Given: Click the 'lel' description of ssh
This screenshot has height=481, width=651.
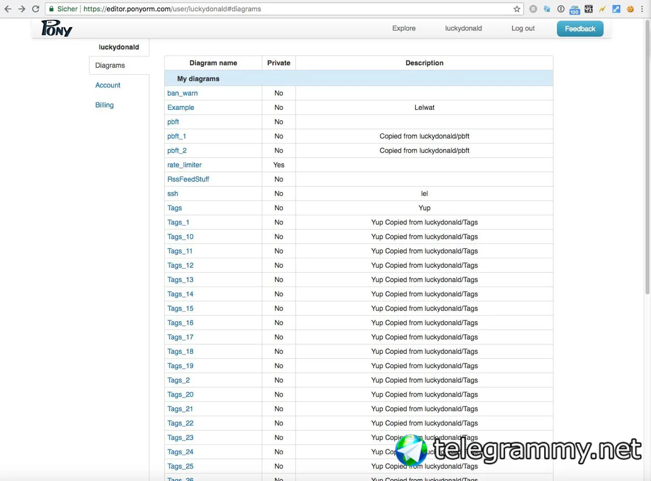Looking at the screenshot, I should pyautogui.click(x=424, y=193).
